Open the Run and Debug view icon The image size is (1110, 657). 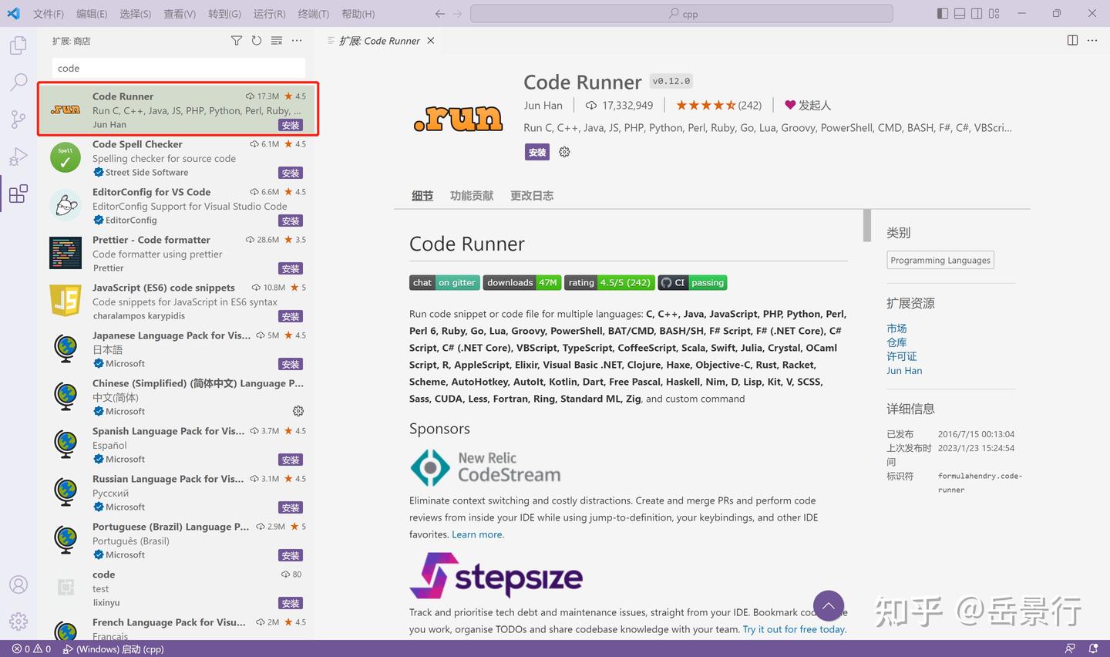pyautogui.click(x=18, y=157)
